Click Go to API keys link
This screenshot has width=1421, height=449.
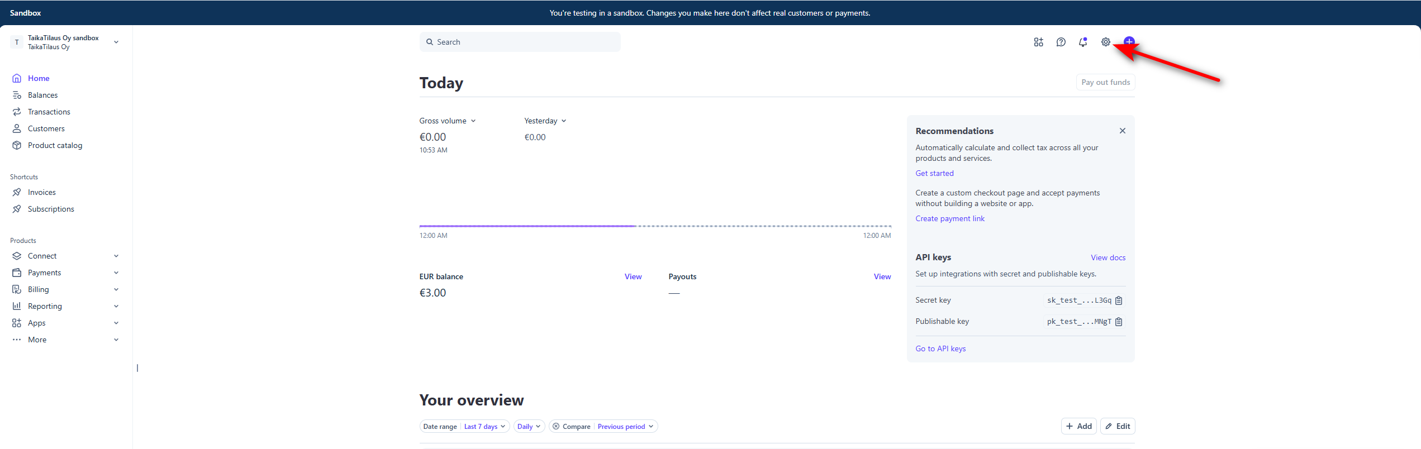coord(940,348)
